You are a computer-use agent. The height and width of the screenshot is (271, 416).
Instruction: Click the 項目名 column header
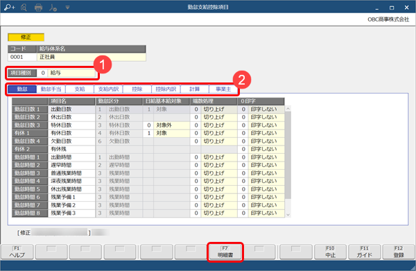pos(71,101)
